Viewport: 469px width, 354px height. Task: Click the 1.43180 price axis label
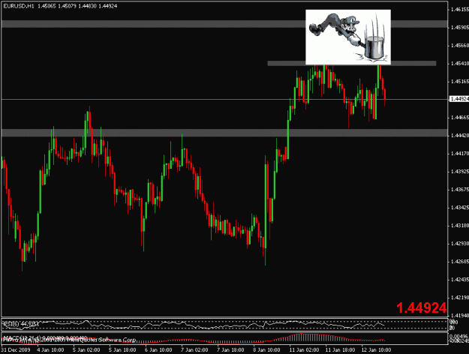pos(460,226)
